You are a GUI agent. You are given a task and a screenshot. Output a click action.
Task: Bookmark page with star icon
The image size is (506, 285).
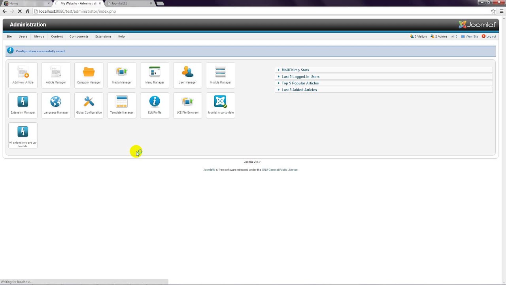pyautogui.click(x=493, y=11)
